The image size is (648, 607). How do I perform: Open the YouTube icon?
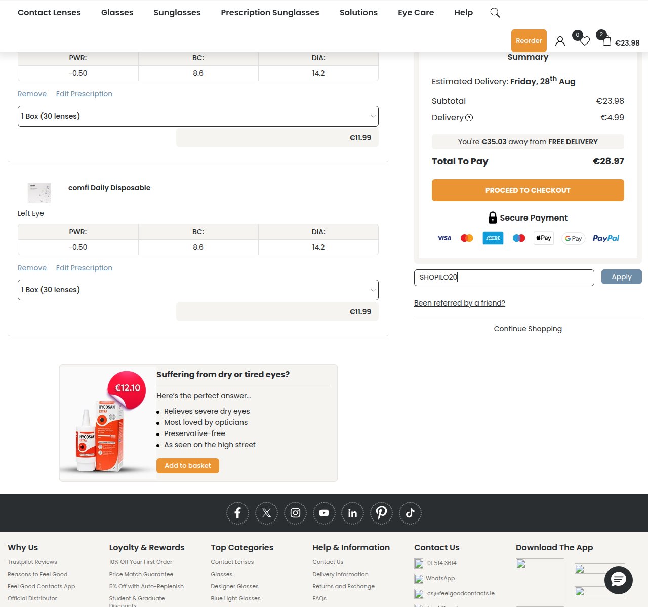coord(324,513)
